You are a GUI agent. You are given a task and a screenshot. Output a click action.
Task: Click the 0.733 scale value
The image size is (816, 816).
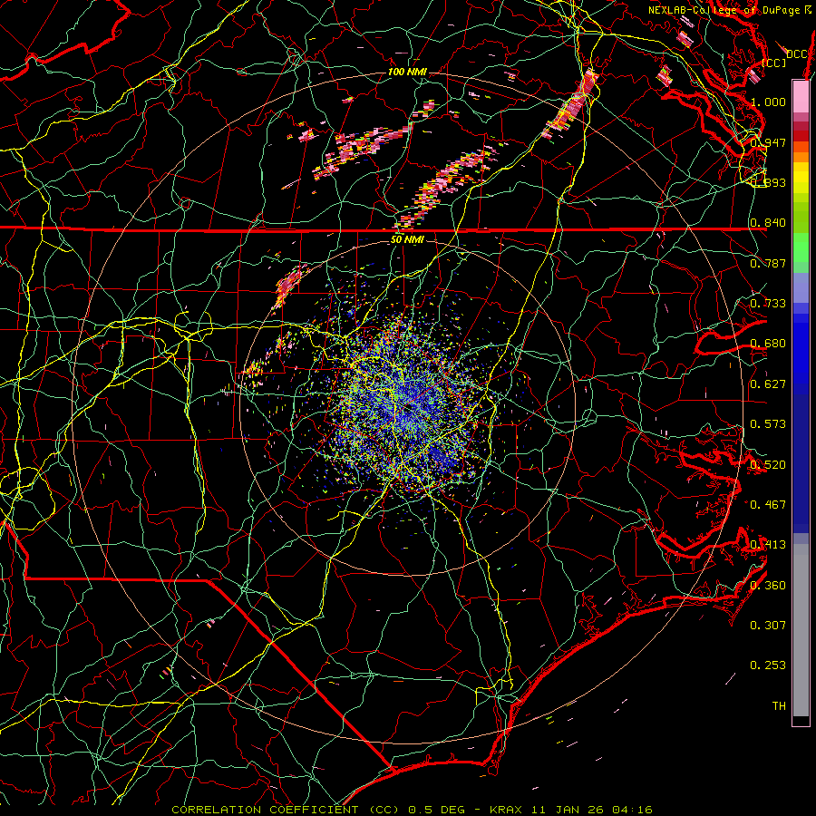[768, 304]
